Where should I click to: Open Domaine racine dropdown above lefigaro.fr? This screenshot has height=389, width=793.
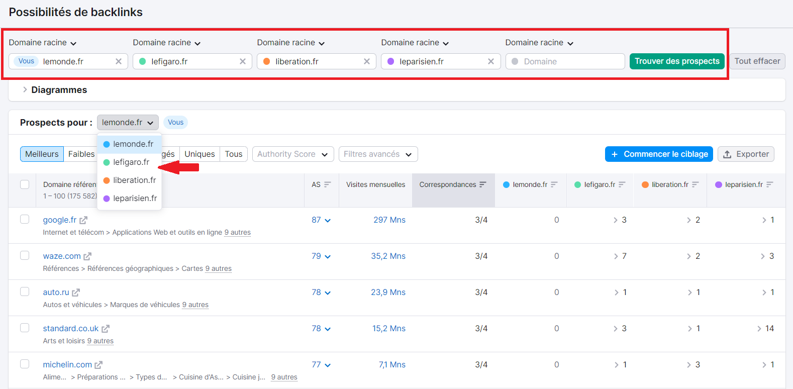tap(167, 43)
